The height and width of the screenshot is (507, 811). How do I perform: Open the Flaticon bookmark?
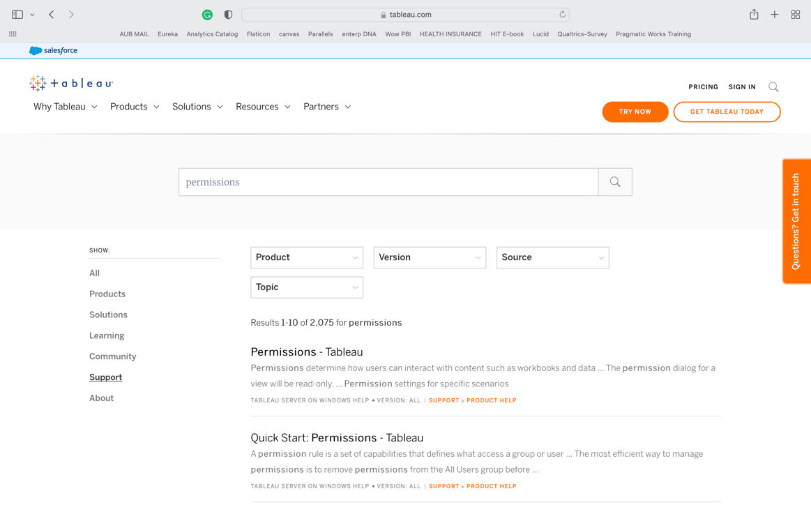click(x=258, y=34)
